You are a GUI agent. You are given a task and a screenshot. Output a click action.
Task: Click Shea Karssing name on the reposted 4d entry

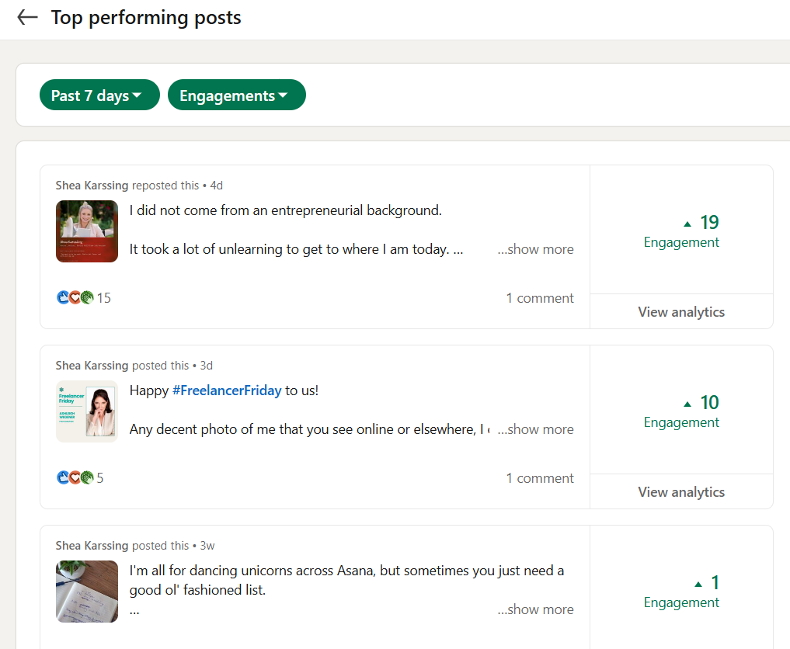(92, 186)
